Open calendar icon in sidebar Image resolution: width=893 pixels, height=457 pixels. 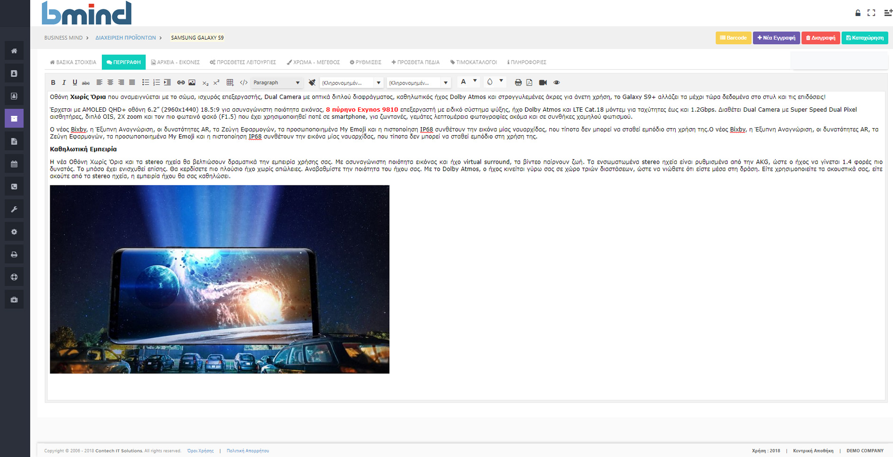[x=14, y=164]
